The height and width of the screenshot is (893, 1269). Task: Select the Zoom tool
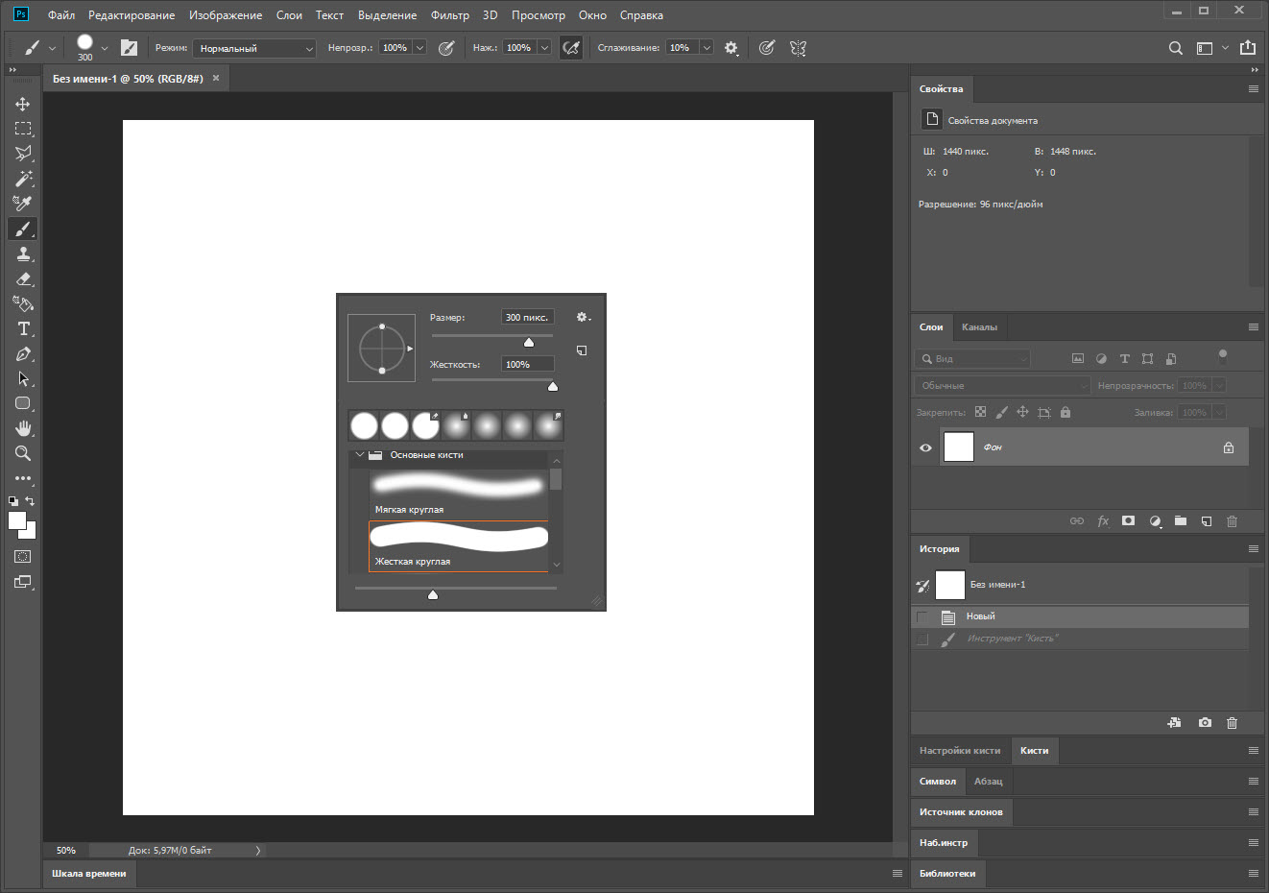[x=23, y=453]
